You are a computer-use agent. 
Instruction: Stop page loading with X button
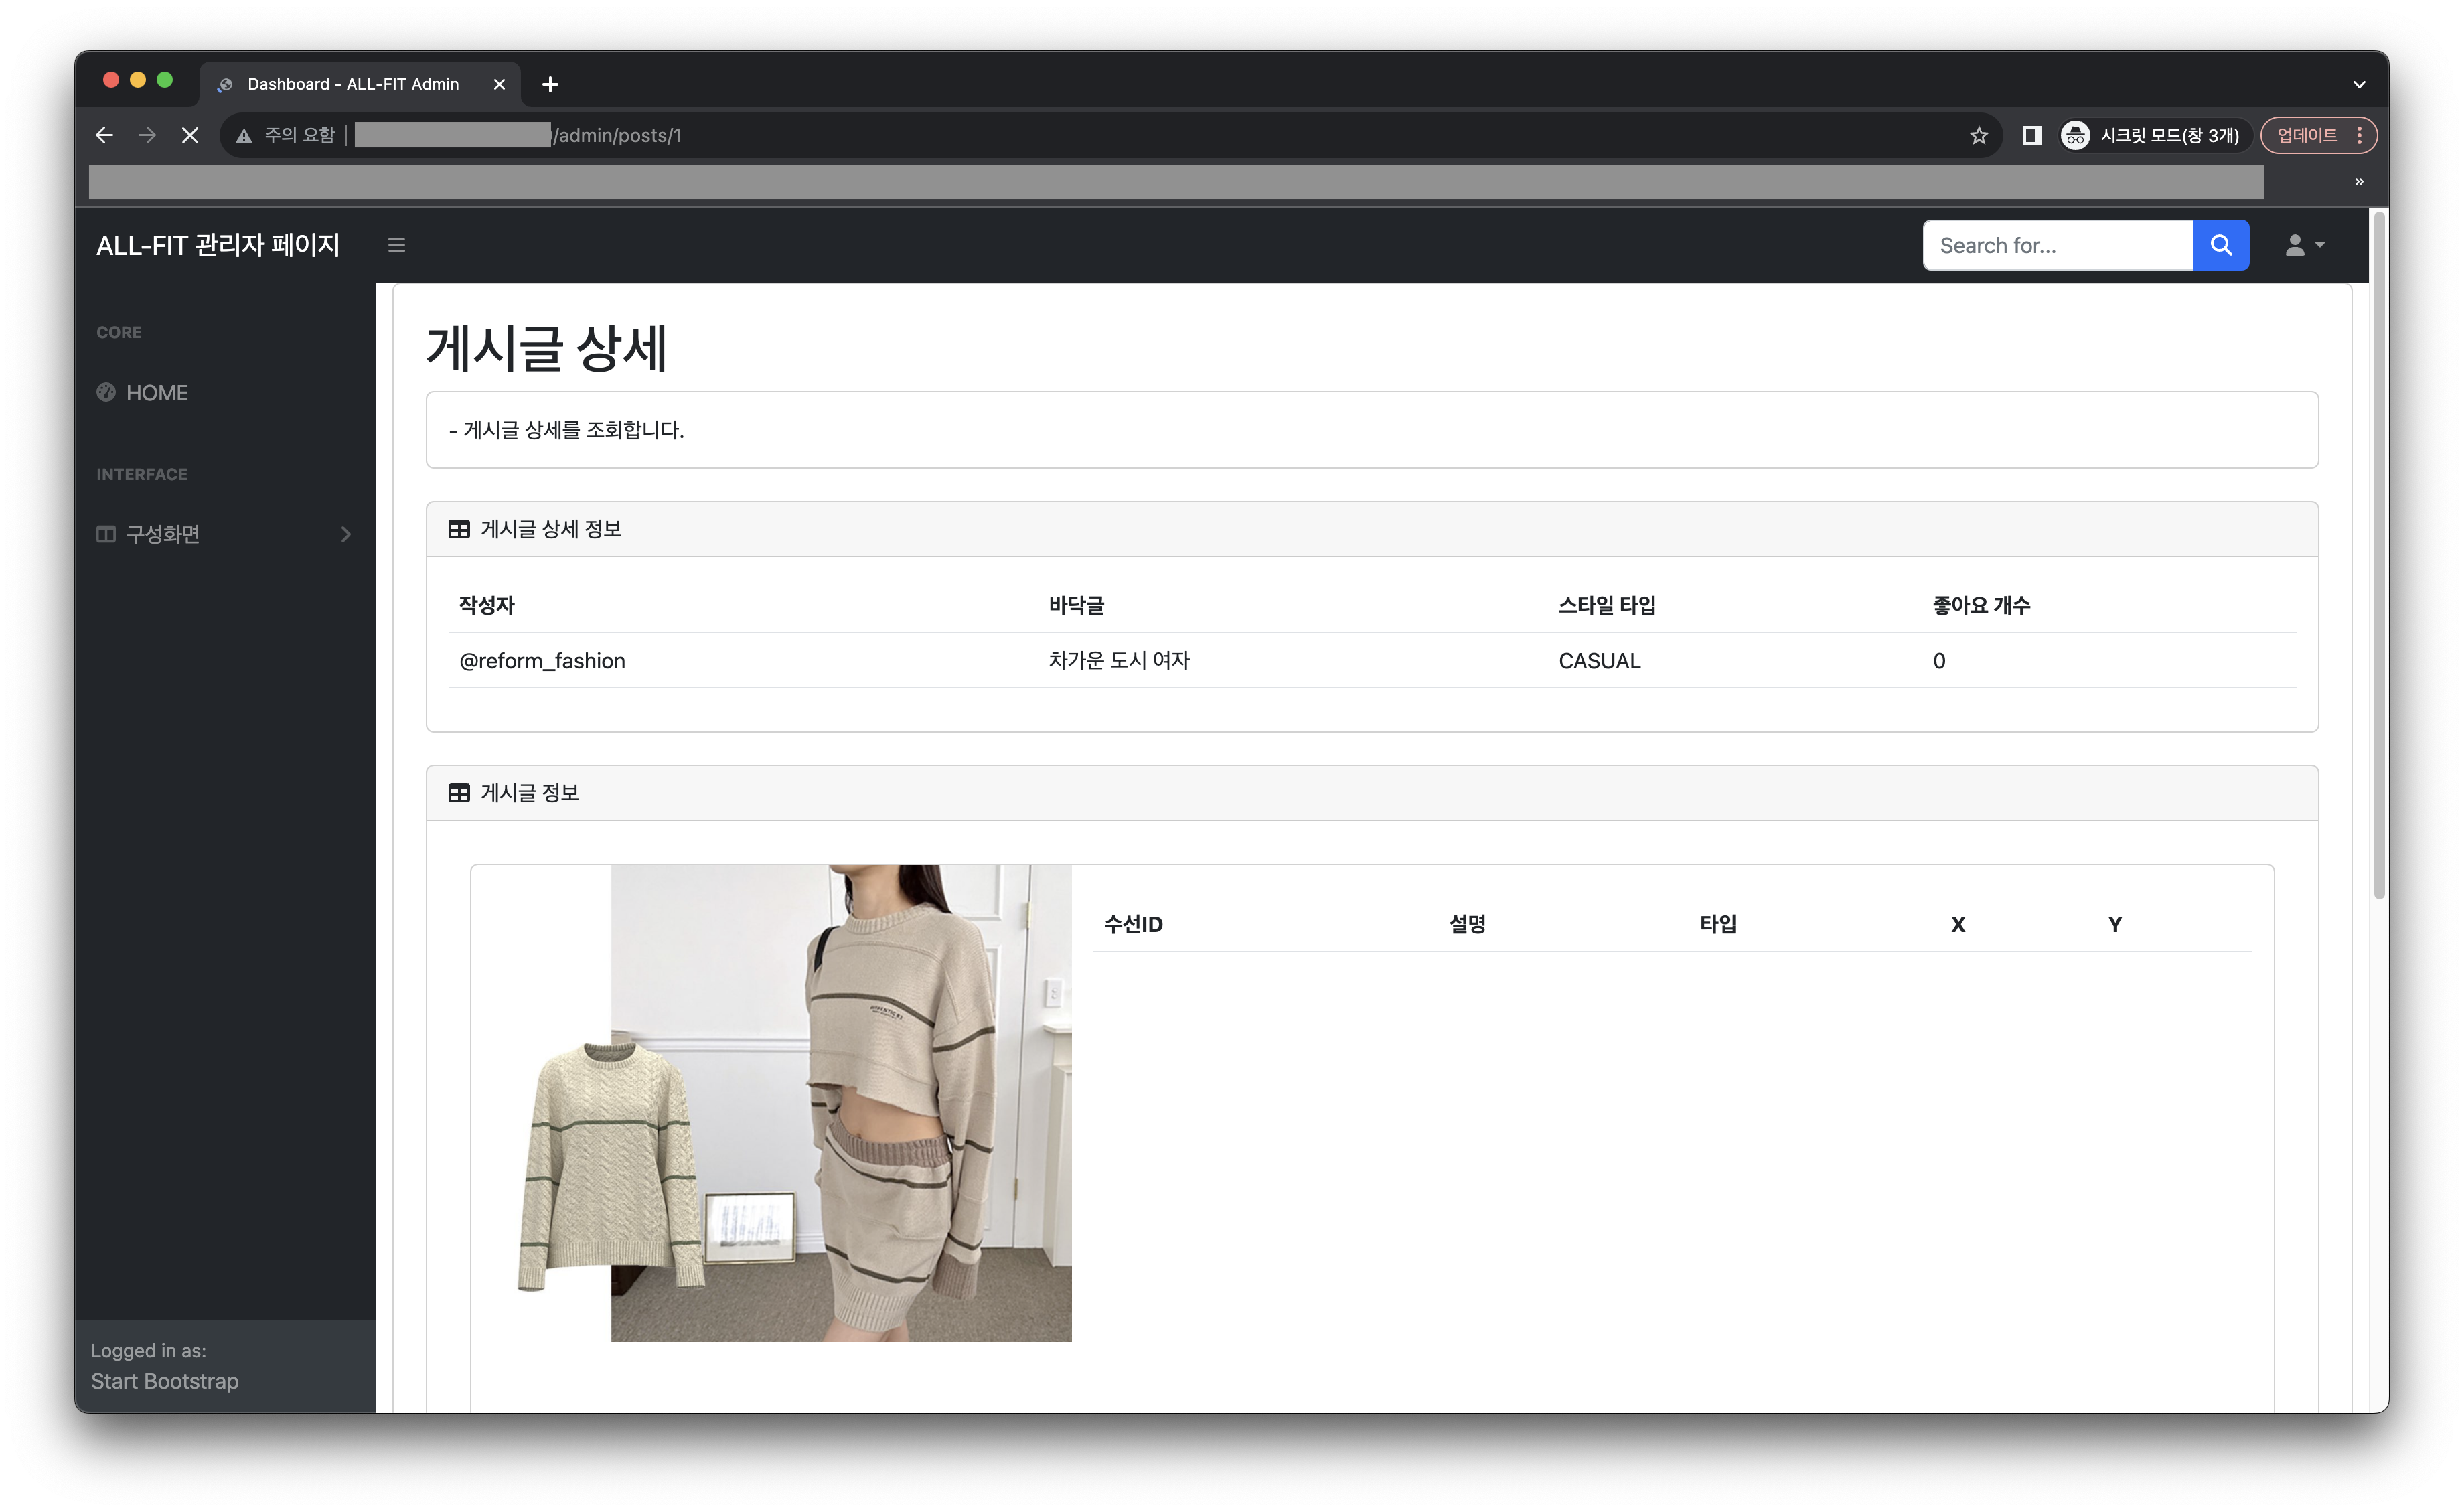click(x=189, y=135)
